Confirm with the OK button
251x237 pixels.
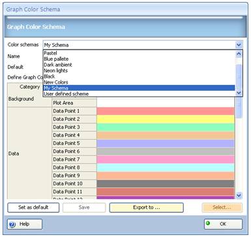coord(223,224)
